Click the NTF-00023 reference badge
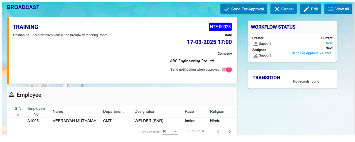This screenshot has width=355, height=142. 220,27
